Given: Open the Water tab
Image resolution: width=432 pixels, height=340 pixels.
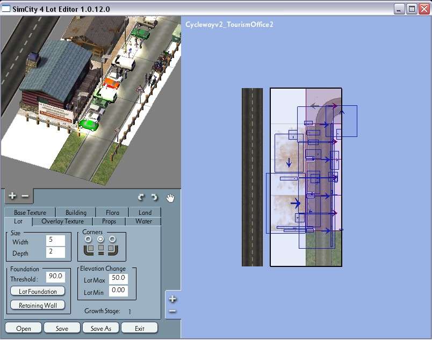Looking at the screenshot, I should (143, 221).
